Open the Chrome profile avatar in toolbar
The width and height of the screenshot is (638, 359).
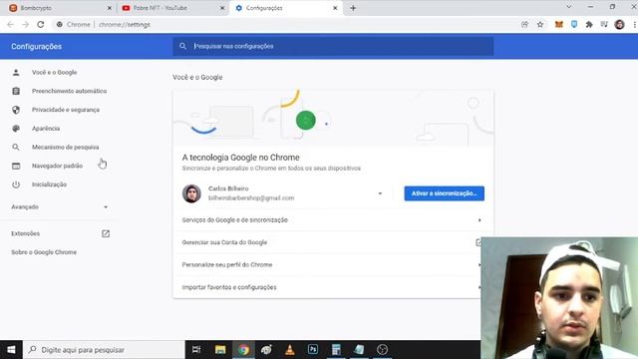click(x=619, y=24)
